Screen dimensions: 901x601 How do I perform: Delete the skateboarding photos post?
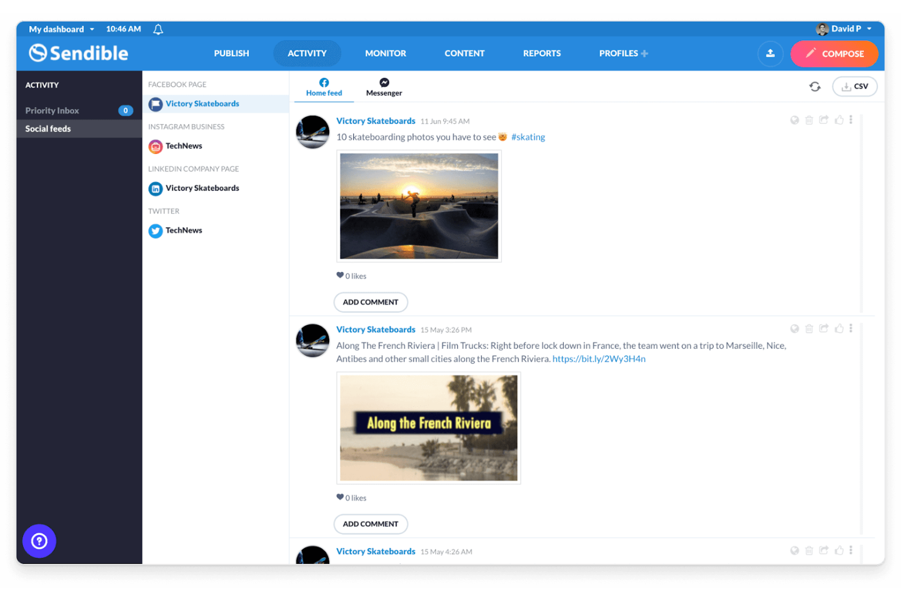tap(809, 120)
